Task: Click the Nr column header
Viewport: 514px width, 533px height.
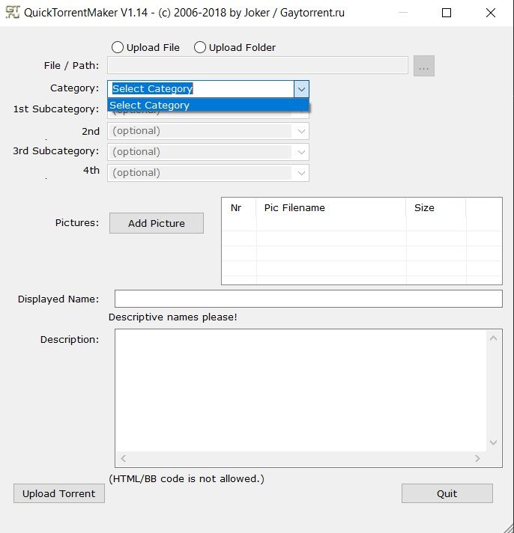Action: point(238,208)
